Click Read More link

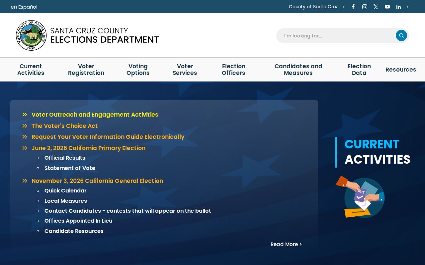pos(286,244)
